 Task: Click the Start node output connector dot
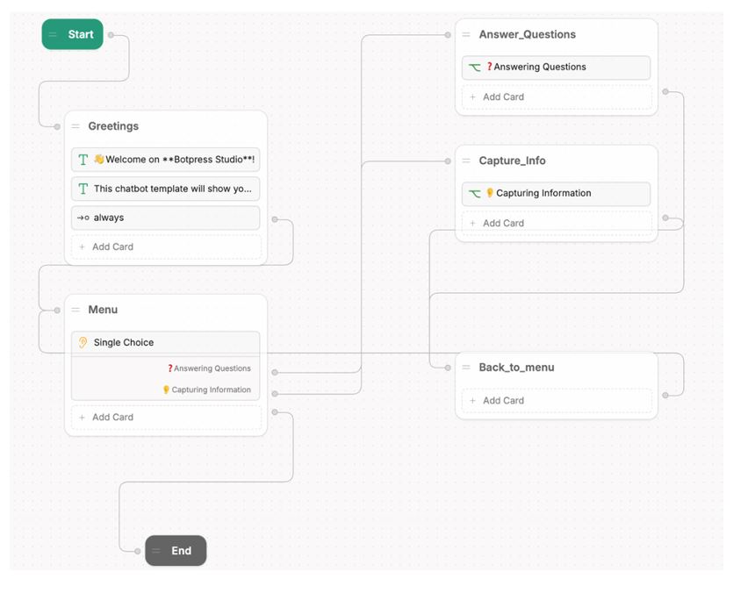tap(111, 34)
